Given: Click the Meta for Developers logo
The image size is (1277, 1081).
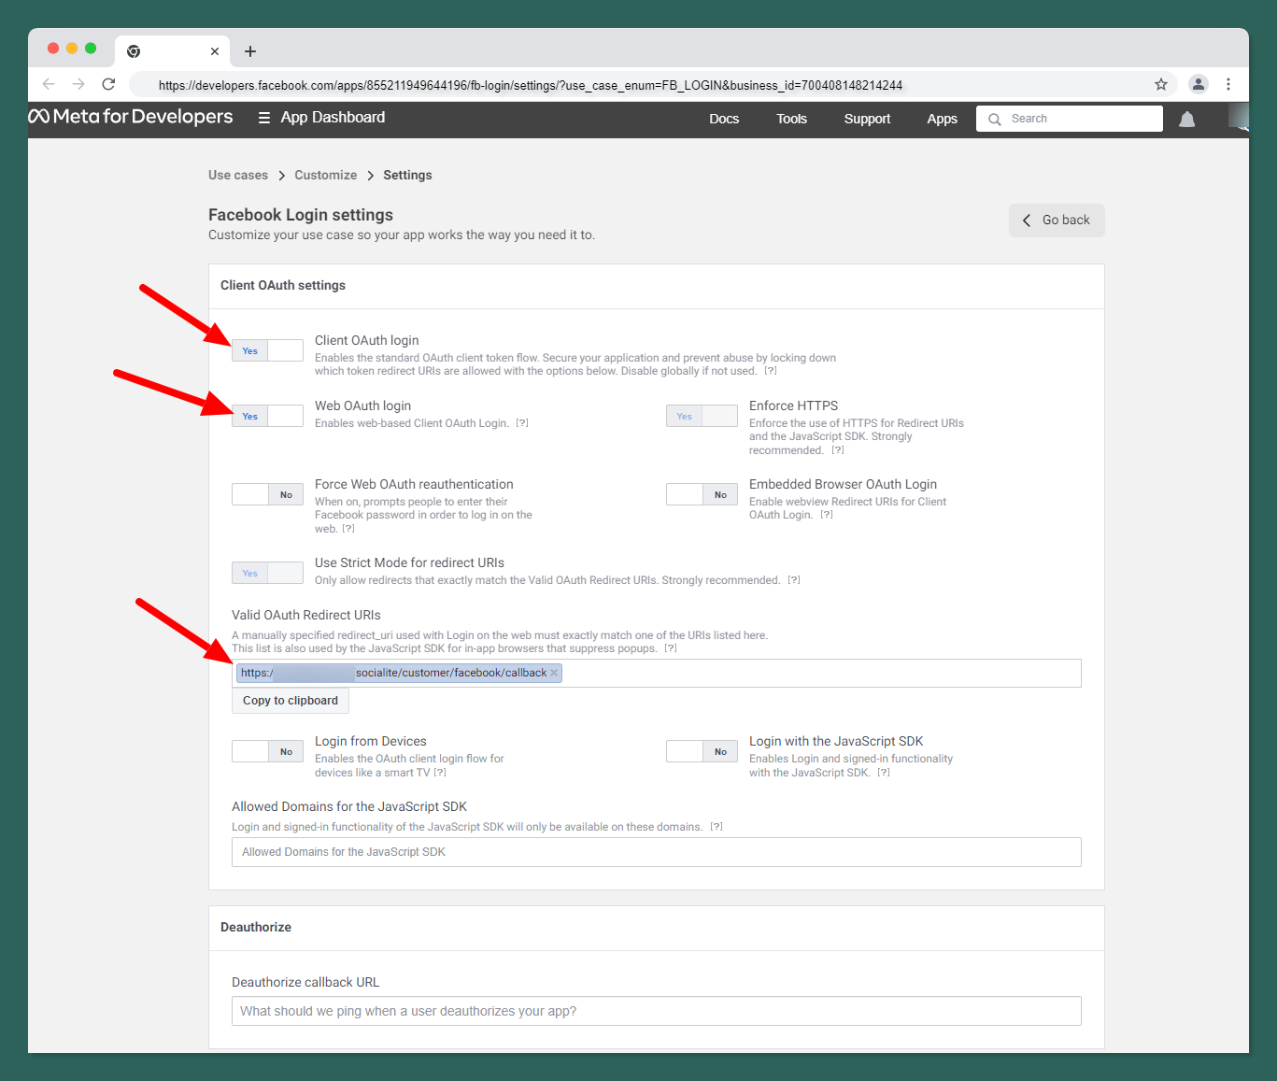Looking at the screenshot, I should click(131, 117).
